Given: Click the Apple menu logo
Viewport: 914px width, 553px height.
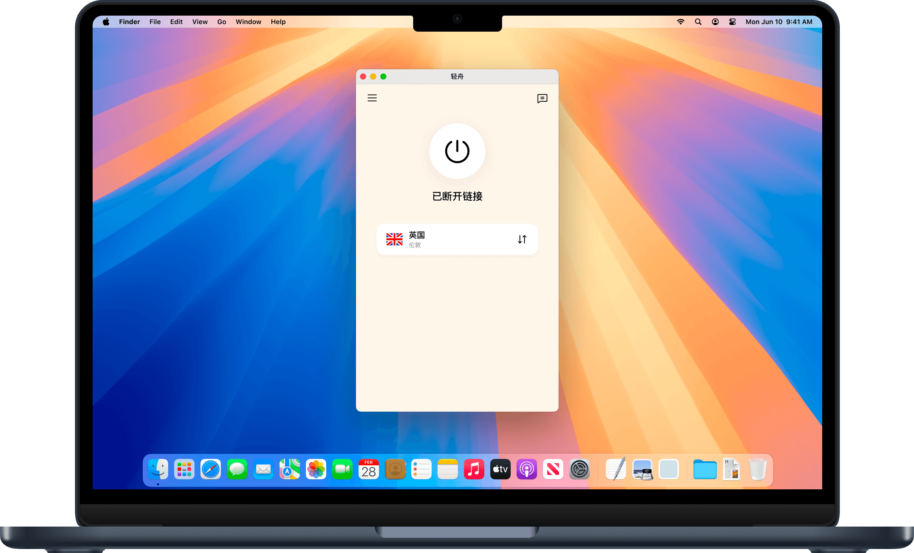Looking at the screenshot, I should tap(106, 22).
